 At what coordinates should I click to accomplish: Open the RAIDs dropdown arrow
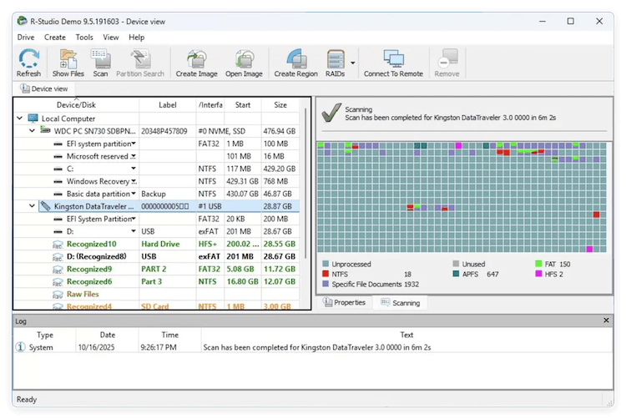[x=353, y=61]
